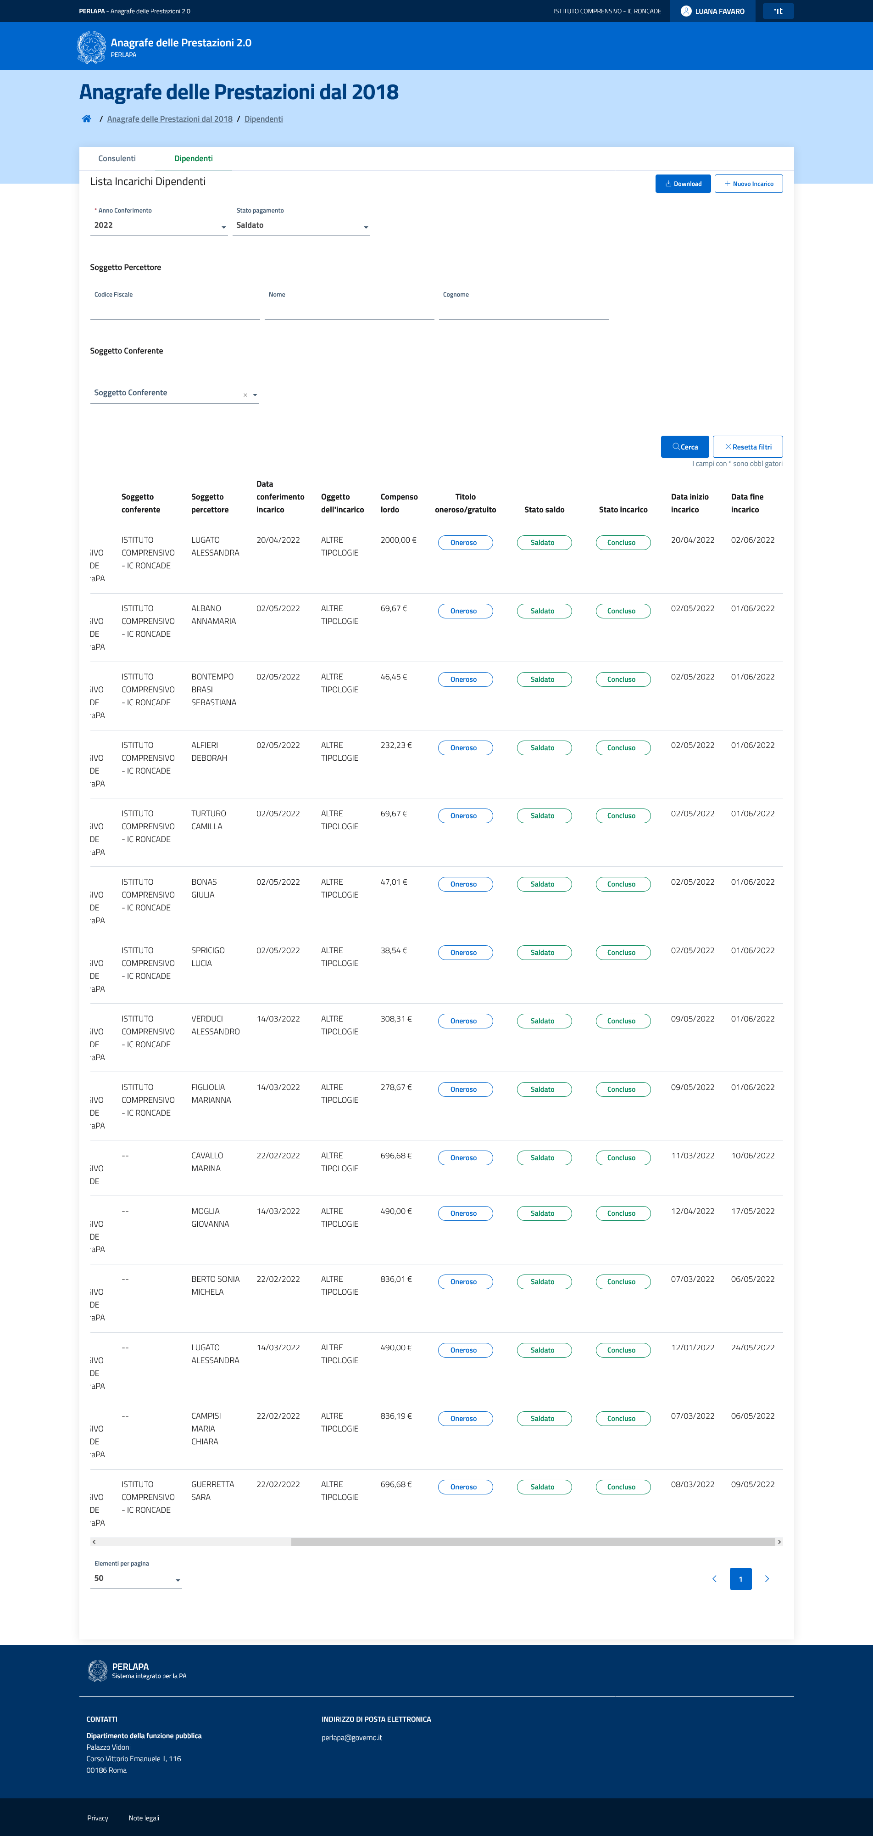This screenshot has width=873, height=1836.
Task: Click the Italian Republic emblem in header
Action: [91, 47]
